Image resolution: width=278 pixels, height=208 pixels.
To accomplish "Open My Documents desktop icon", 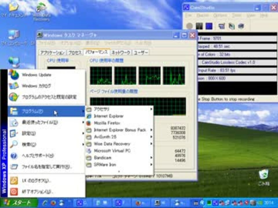I will point(14,10).
